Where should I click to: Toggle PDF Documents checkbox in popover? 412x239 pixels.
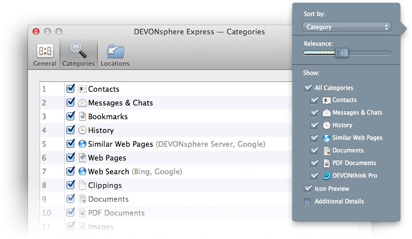314,163
